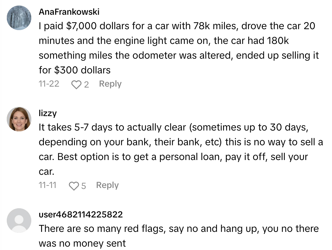Open the lizzy username link
Screen dimensions: 332x250
pyautogui.click(x=48, y=113)
